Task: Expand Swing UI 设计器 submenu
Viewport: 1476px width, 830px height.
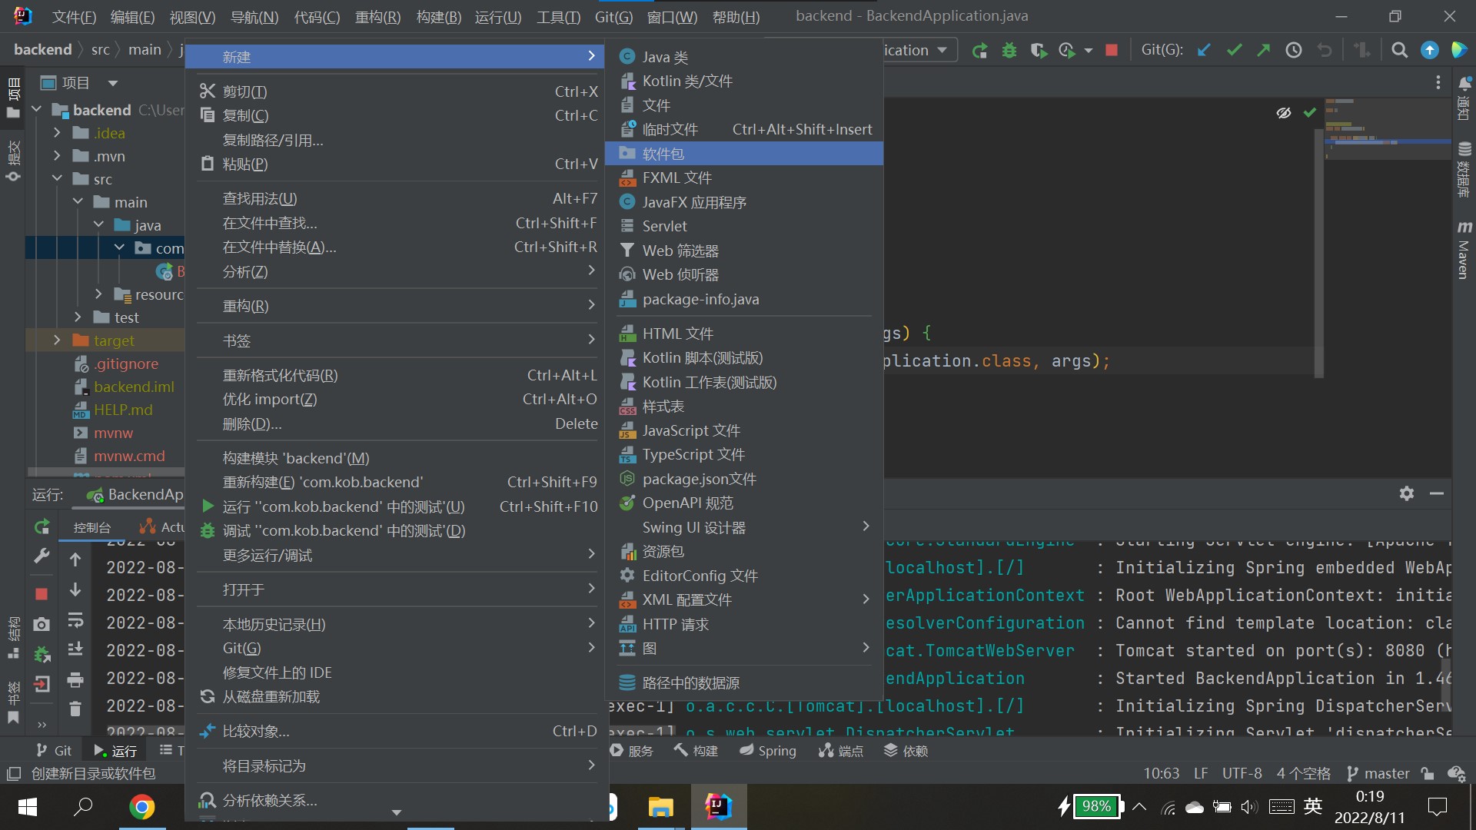Action: point(744,528)
